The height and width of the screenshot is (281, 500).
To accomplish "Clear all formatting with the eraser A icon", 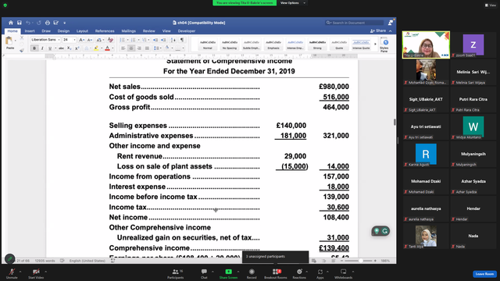I will 110,40.
